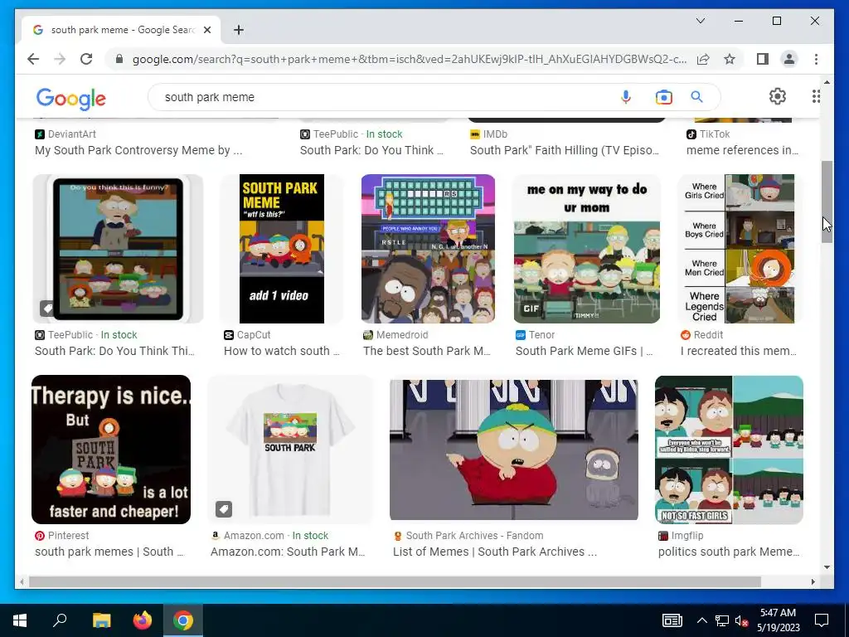Open Windows notification center

click(822, 620)
